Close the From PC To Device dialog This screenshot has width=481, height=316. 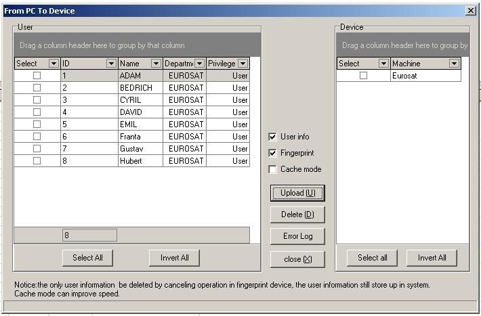pyautogui.click(x=470, y=11)
